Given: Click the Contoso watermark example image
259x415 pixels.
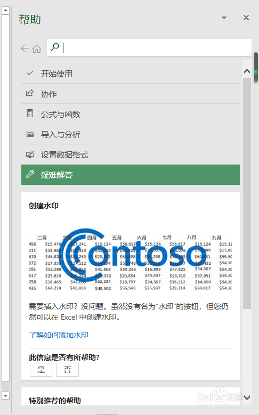Looking at the screenshot, I should 130,259.
